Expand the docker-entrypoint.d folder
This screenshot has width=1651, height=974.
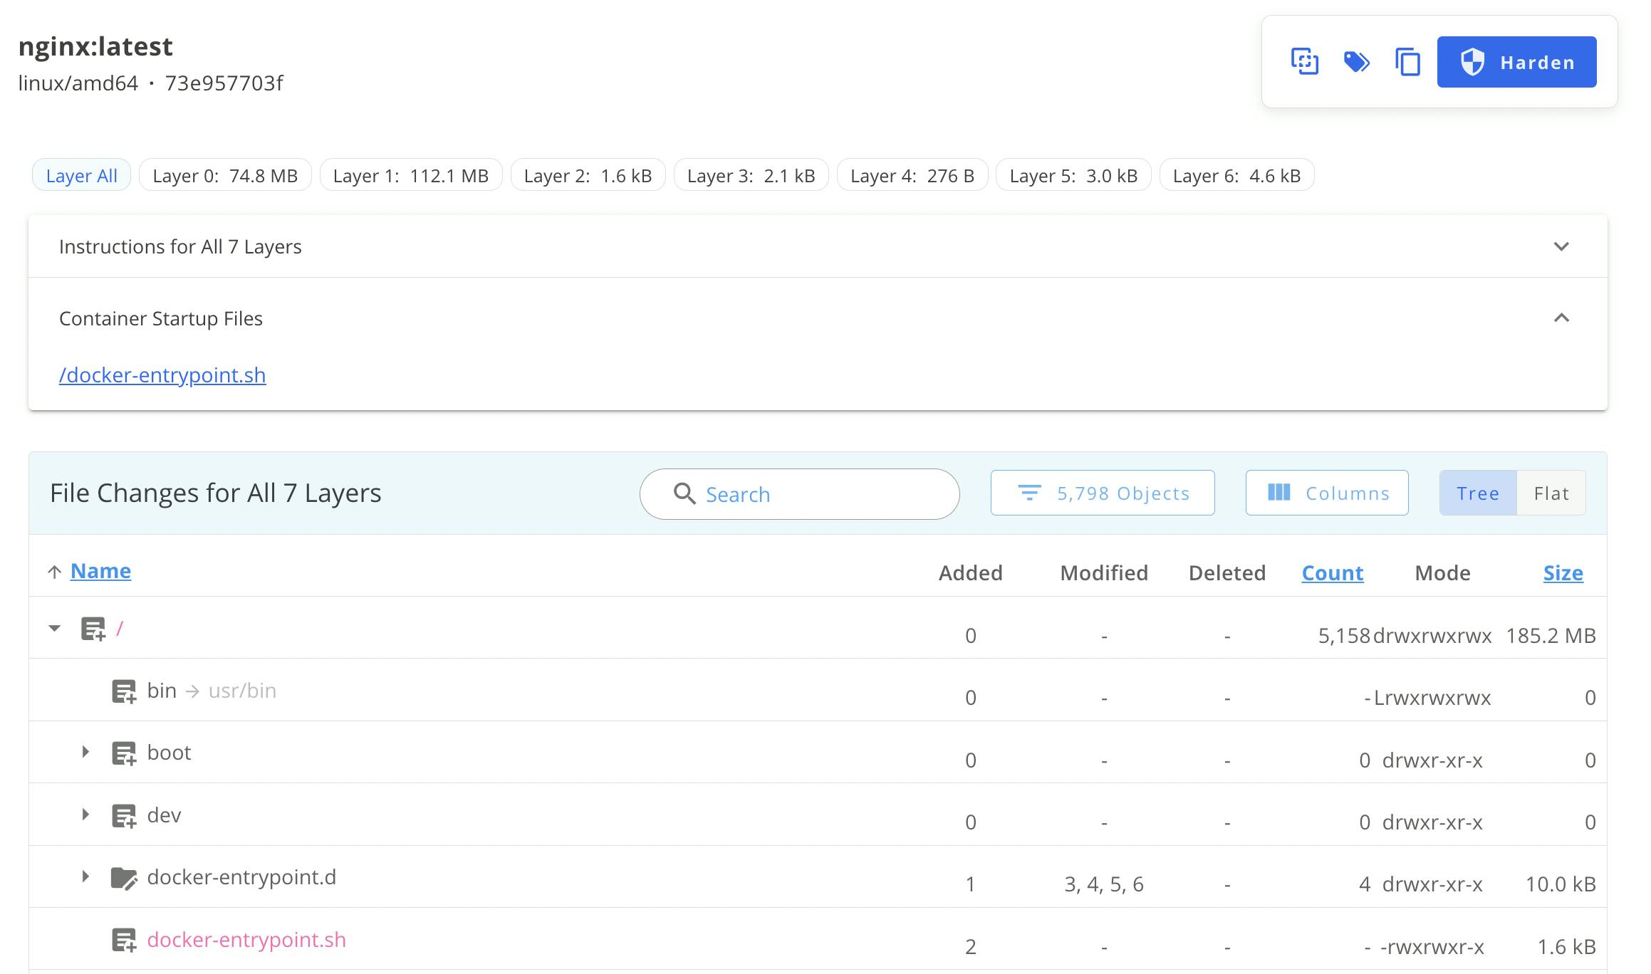pos(85,876)
